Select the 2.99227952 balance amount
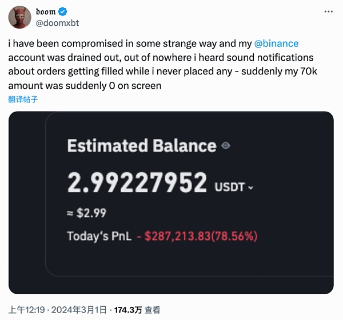 (x=137, y=183)
